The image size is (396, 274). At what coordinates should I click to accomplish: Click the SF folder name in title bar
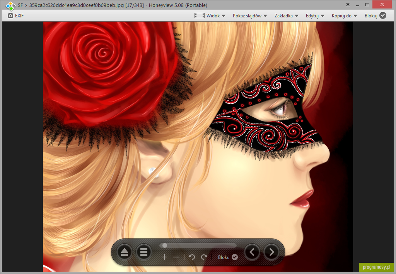pos(20,5)
